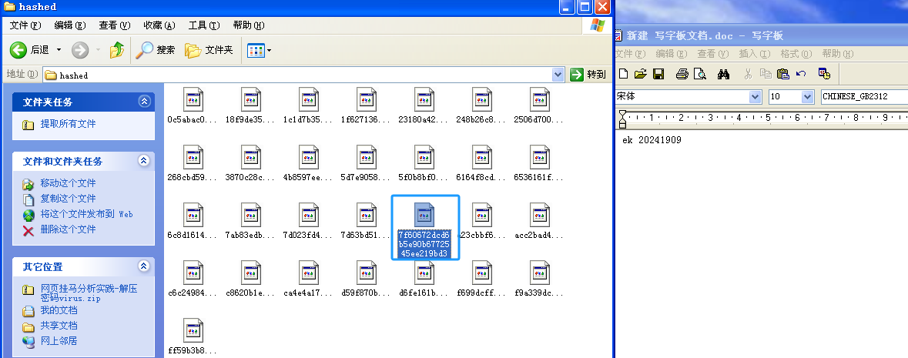908x358 pixels.
Task: Open the 格式(O) menu in WordPad
Action: [x=796, y=54]
